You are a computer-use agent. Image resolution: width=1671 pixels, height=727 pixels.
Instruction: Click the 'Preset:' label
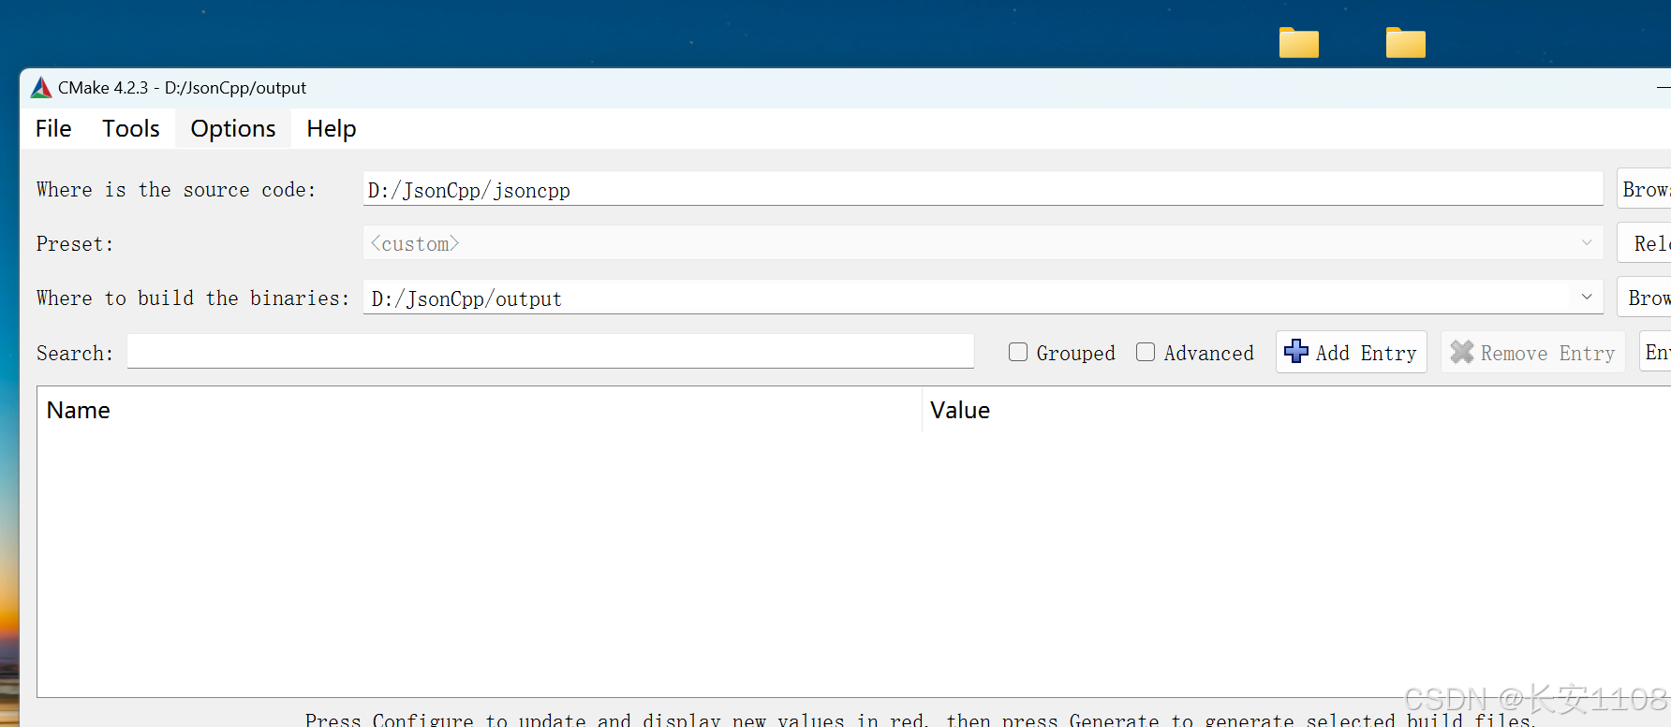point(75,244)
